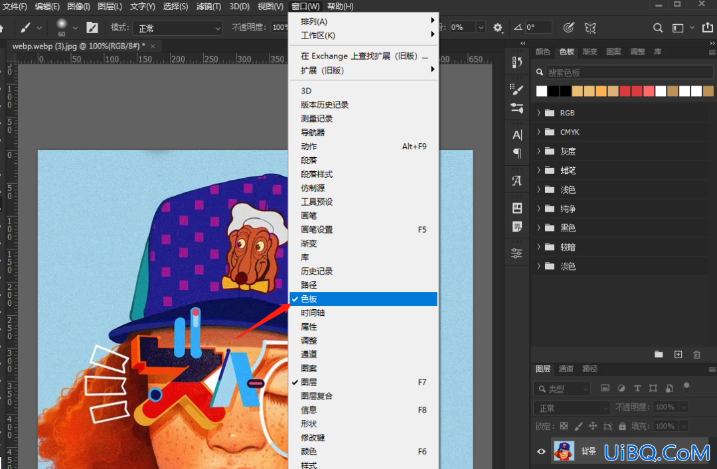The height and width of the screenshot is (469, 717).
Task: Open smoothing options gear icon
Action: click(x=498, y=28)
